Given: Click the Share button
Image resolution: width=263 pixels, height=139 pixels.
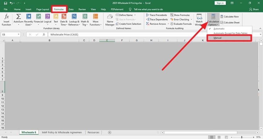Looking at the screenshot, I should pos(254,9).
